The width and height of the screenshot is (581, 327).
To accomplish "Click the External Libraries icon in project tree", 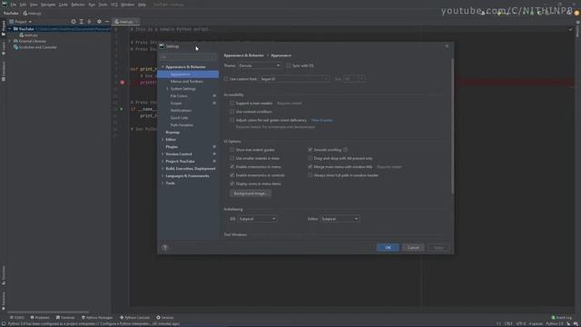I will 15,41.
